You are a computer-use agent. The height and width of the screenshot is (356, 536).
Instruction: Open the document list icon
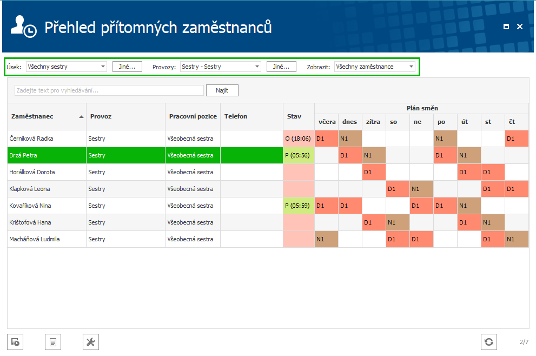coord(53,342)
